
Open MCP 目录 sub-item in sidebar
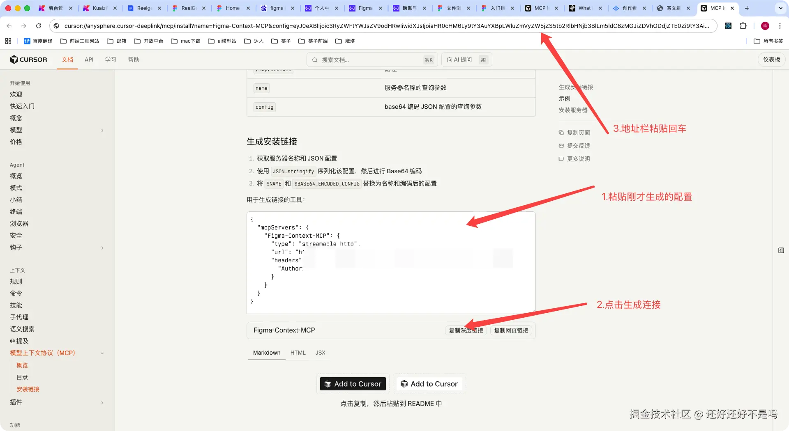tap(22, 377)
